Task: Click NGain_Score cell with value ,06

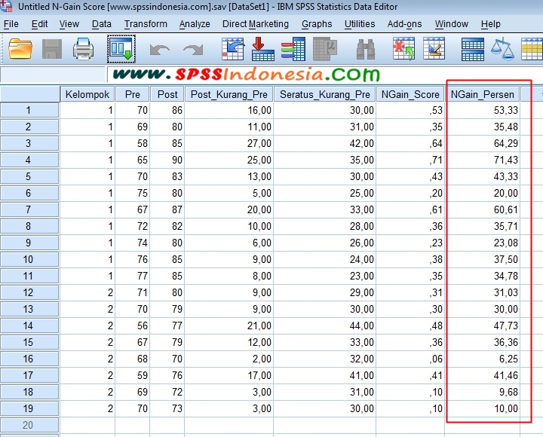Action: tap(410, 359)
